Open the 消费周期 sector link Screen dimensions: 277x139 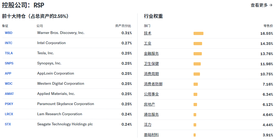(x=151, y=74)
